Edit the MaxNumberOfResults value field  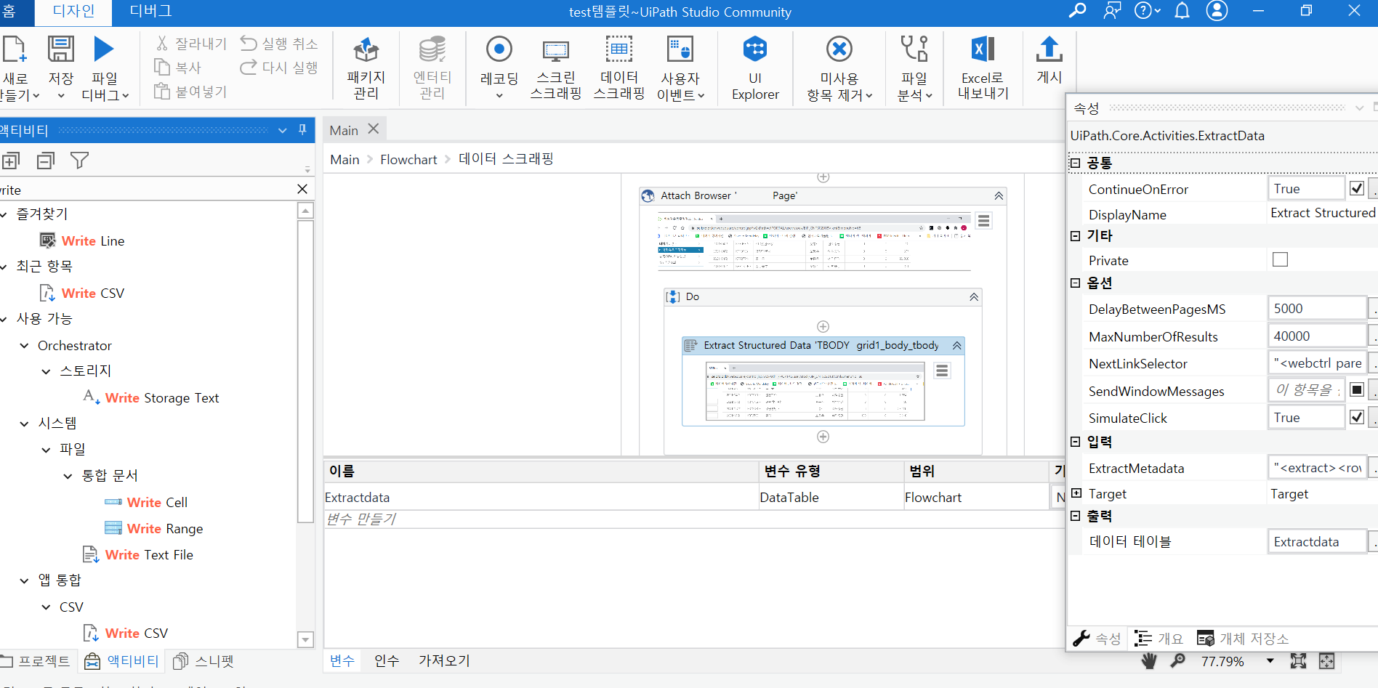point(1316,336)
